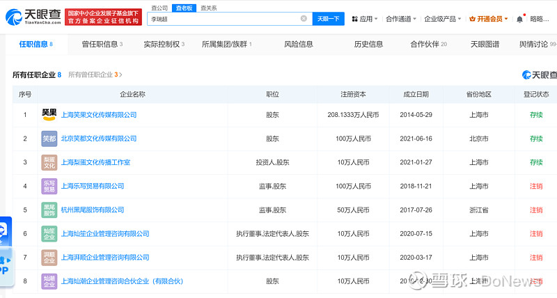Screen dimensions: 557x298
Task: Click the 天眼一下 search button
Action: pos(328,19)
